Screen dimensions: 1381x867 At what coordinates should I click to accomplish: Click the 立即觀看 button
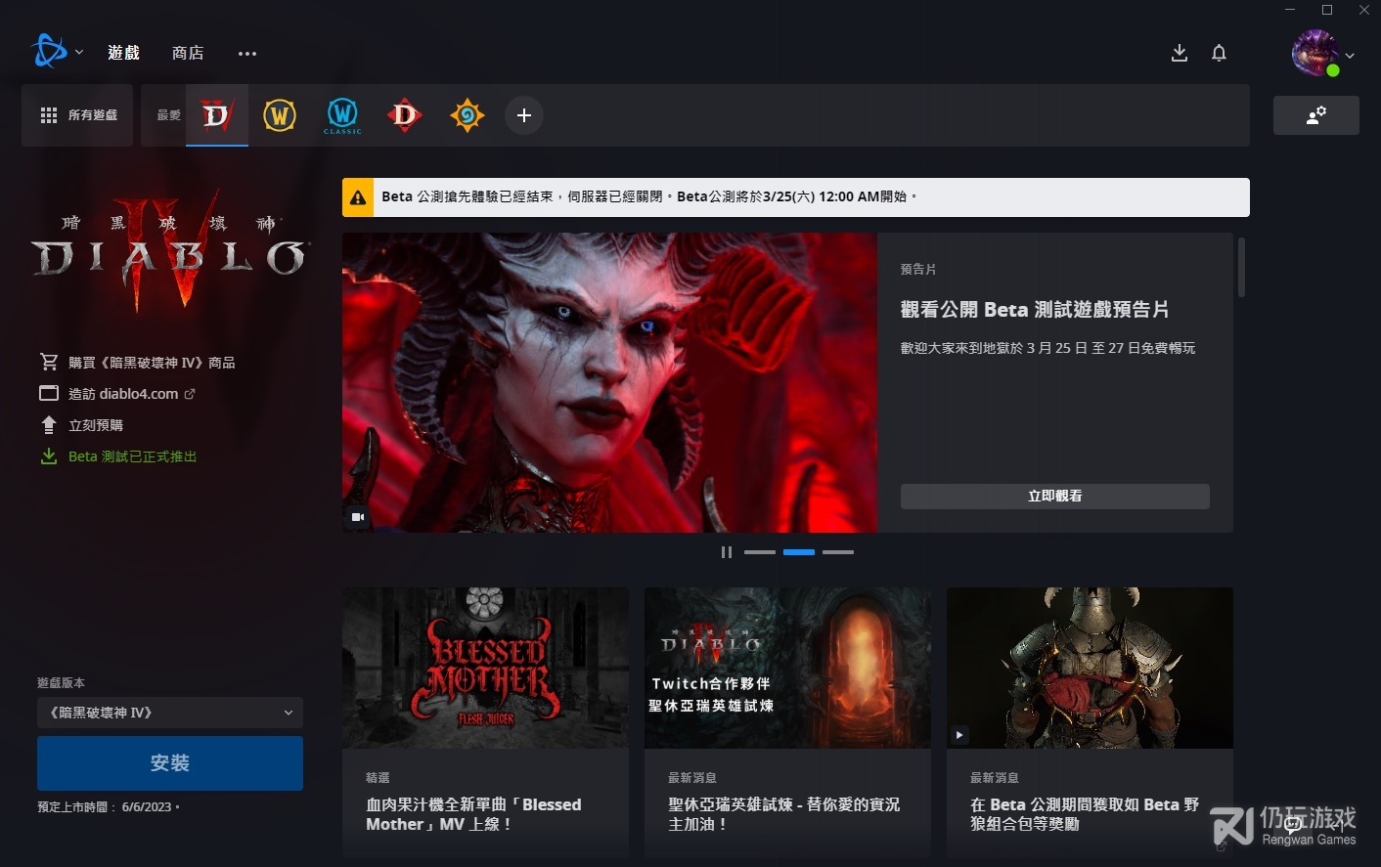1055,497
